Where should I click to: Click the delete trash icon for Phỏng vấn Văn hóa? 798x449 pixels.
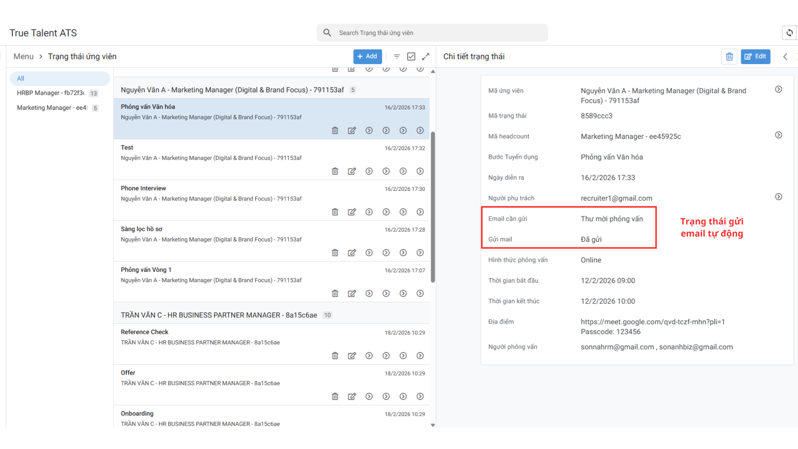335,130
